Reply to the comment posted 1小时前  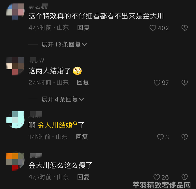click(82, 137)
